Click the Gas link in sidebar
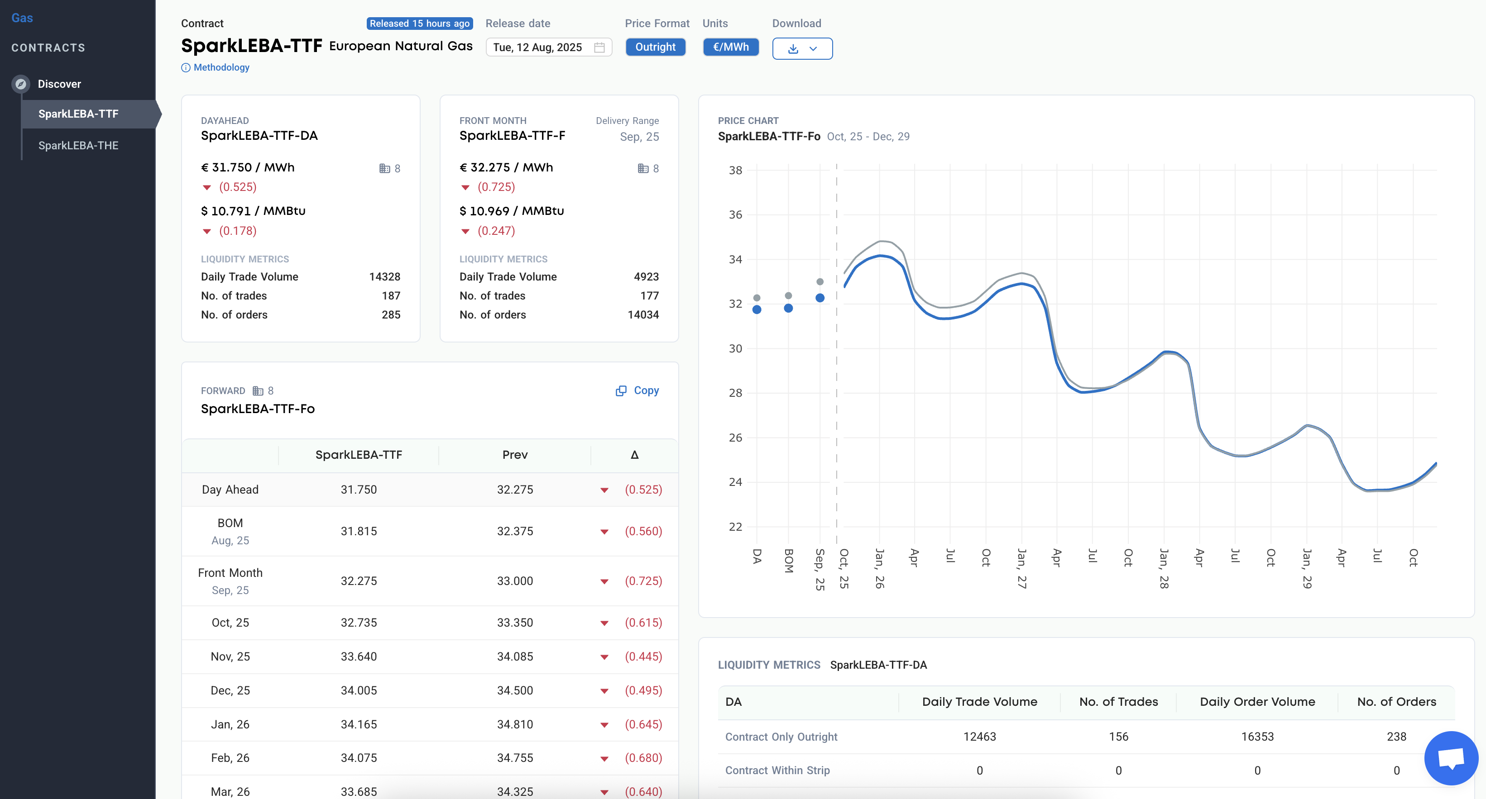 coord(22,18)
